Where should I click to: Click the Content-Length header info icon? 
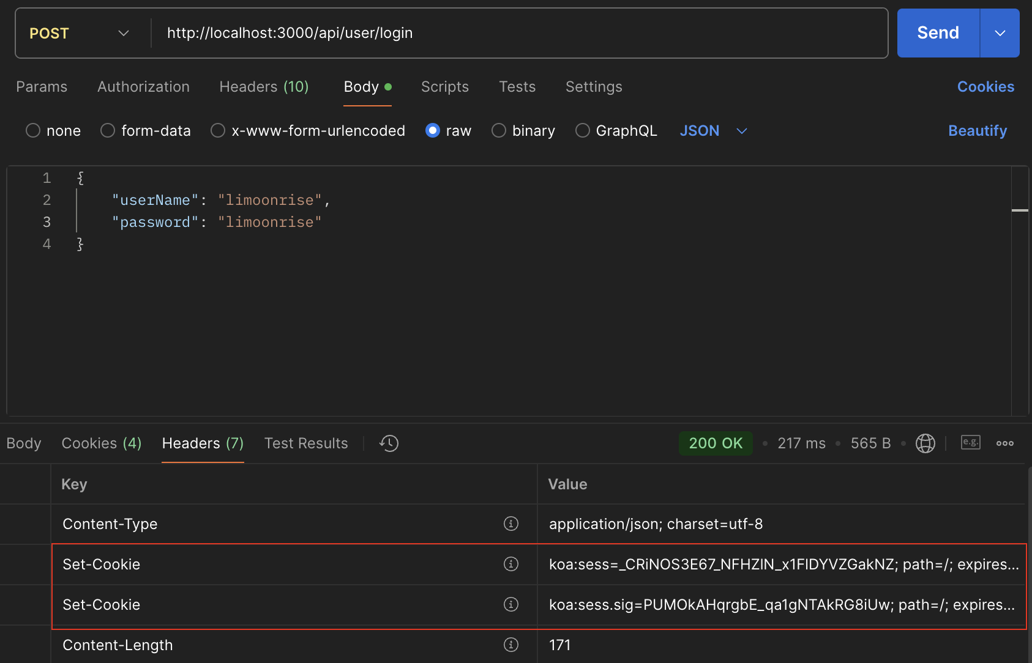pos(510,645)
